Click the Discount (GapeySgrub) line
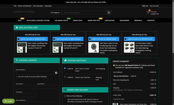174x105 pixels. click(x=135, y=80)
